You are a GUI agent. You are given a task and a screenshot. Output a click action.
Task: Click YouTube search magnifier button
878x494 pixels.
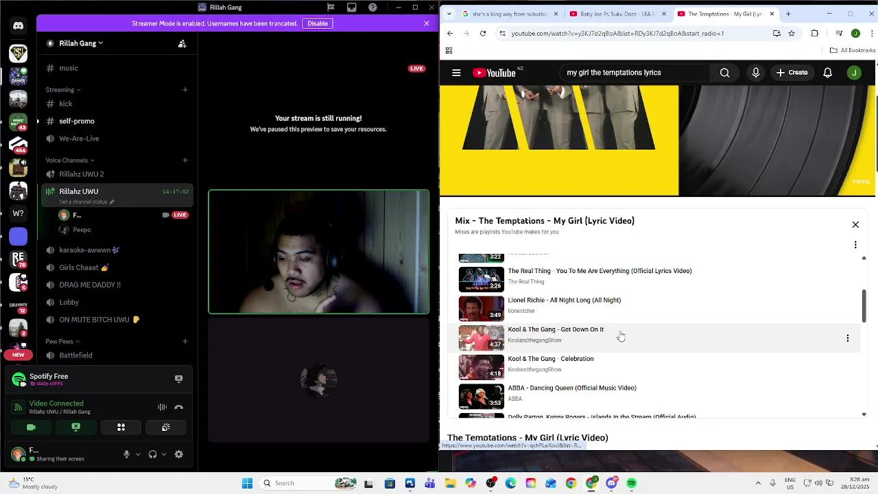point(725,73)
